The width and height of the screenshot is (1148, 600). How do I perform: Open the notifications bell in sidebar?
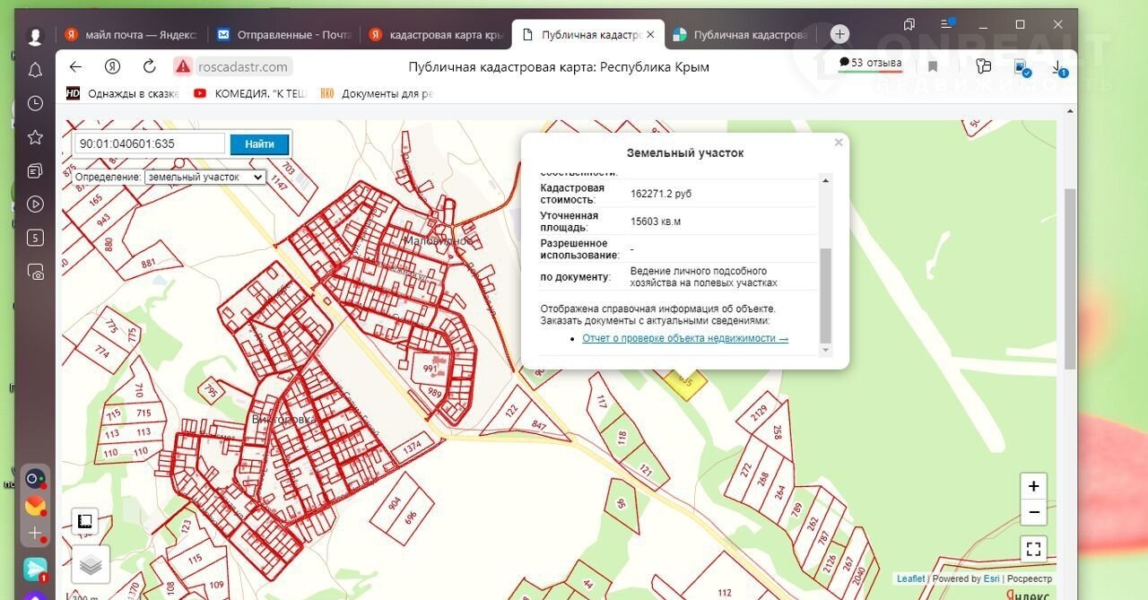click(x=35, y=70)
